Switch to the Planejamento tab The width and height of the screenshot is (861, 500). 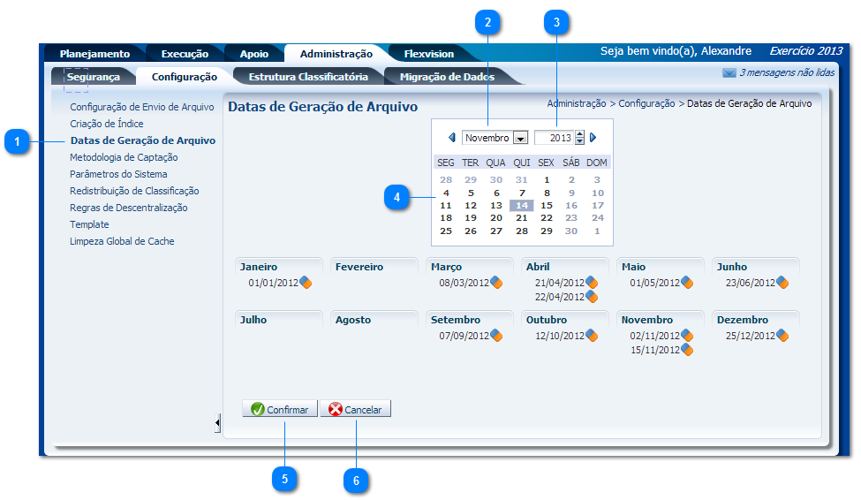[94, 54]
